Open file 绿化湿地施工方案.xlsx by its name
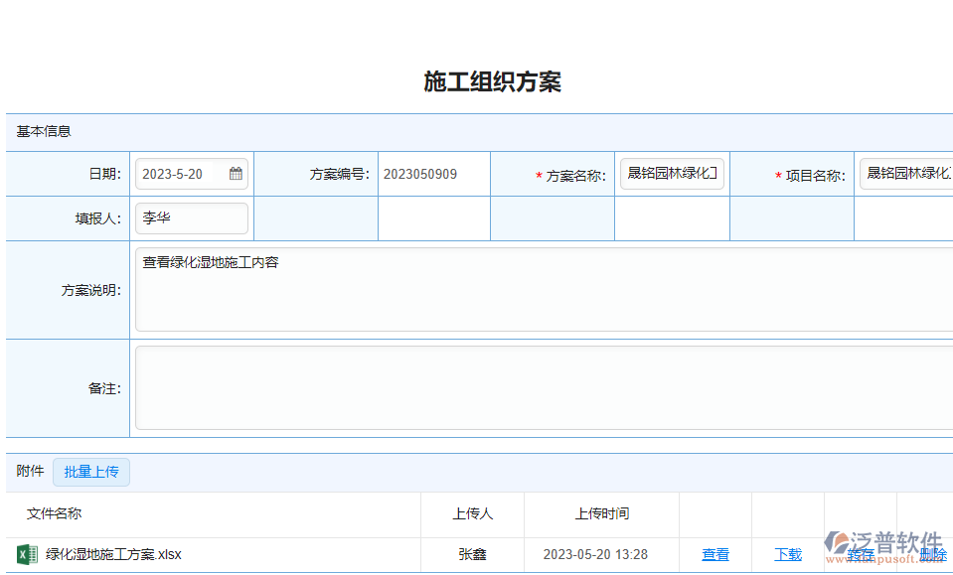Screen dimensions: 953x575 coord(113,554)
